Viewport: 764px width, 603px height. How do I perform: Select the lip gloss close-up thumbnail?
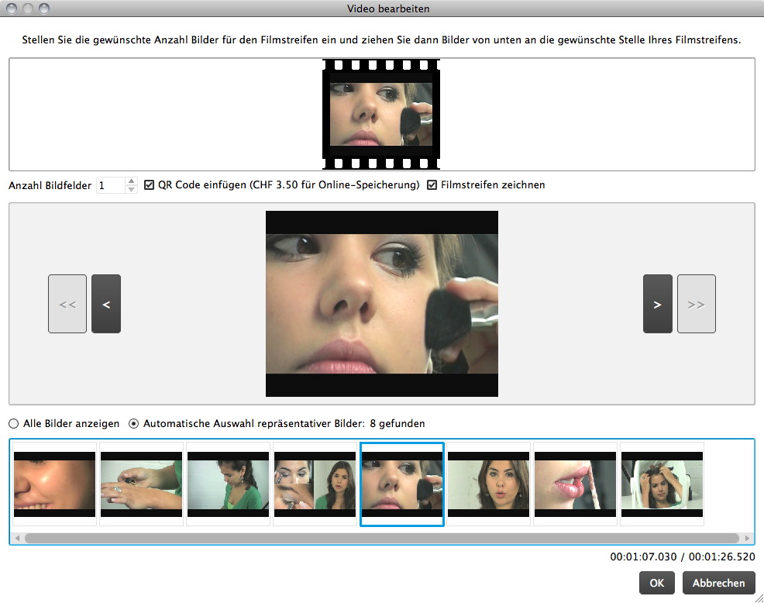(x=575, y=484)
